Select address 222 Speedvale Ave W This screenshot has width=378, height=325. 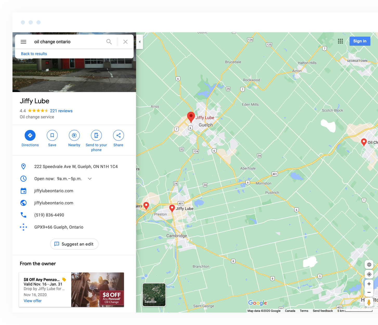[x=76, y=166]
